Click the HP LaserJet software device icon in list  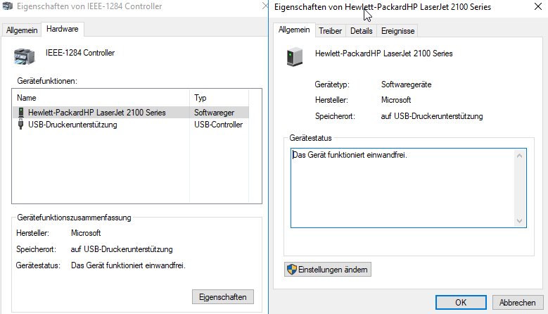click(21, 112)
